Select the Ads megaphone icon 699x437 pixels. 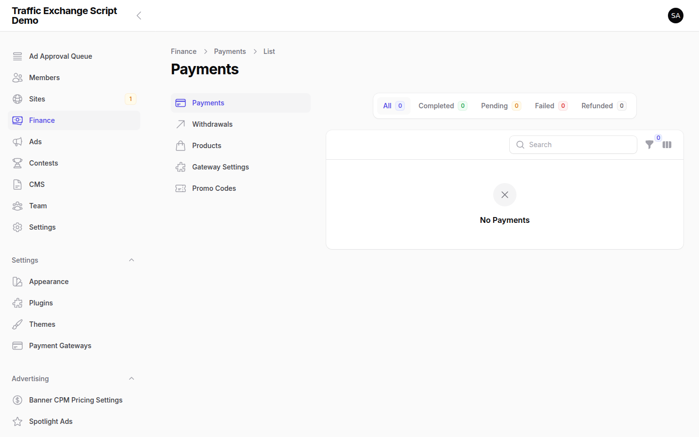tap(17, 141)
